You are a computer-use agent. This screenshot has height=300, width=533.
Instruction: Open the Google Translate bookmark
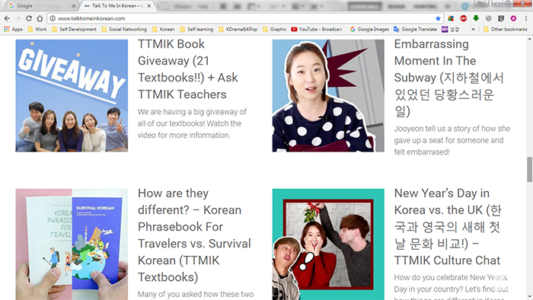tap(416, 29)
